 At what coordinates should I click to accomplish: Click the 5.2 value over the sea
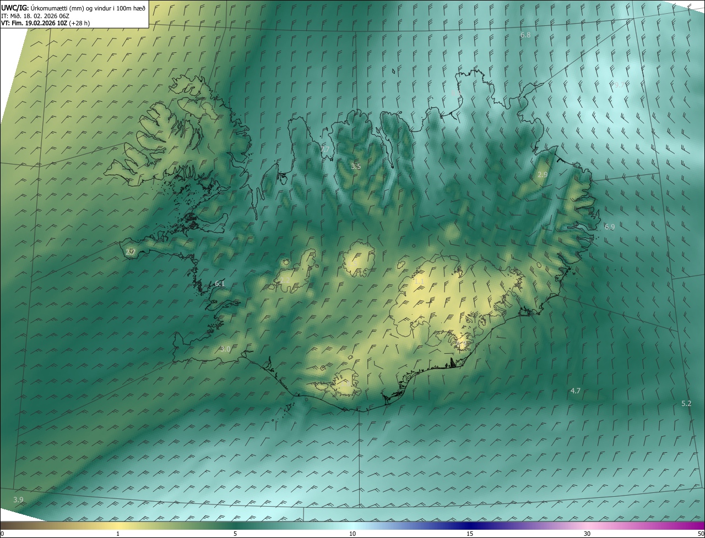pyautogui.click(x=686, y=403)
